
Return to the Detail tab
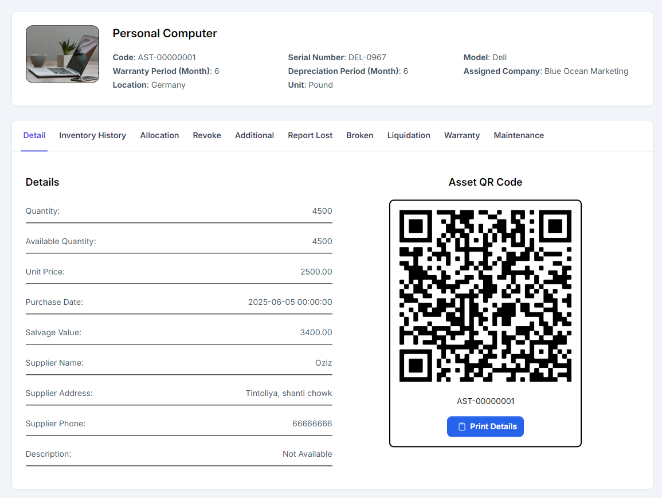pyautogui.click(x=34, y=135)
